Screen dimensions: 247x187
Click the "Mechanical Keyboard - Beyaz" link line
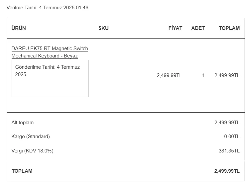[45, 56]
